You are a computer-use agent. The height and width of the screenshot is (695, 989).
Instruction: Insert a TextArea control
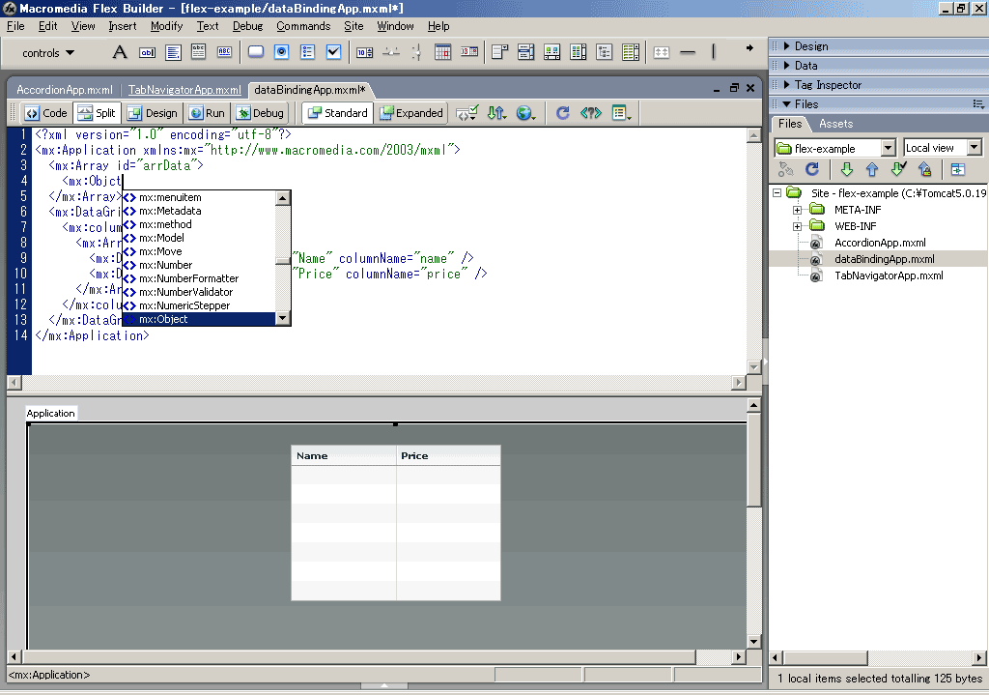[173, 52]
